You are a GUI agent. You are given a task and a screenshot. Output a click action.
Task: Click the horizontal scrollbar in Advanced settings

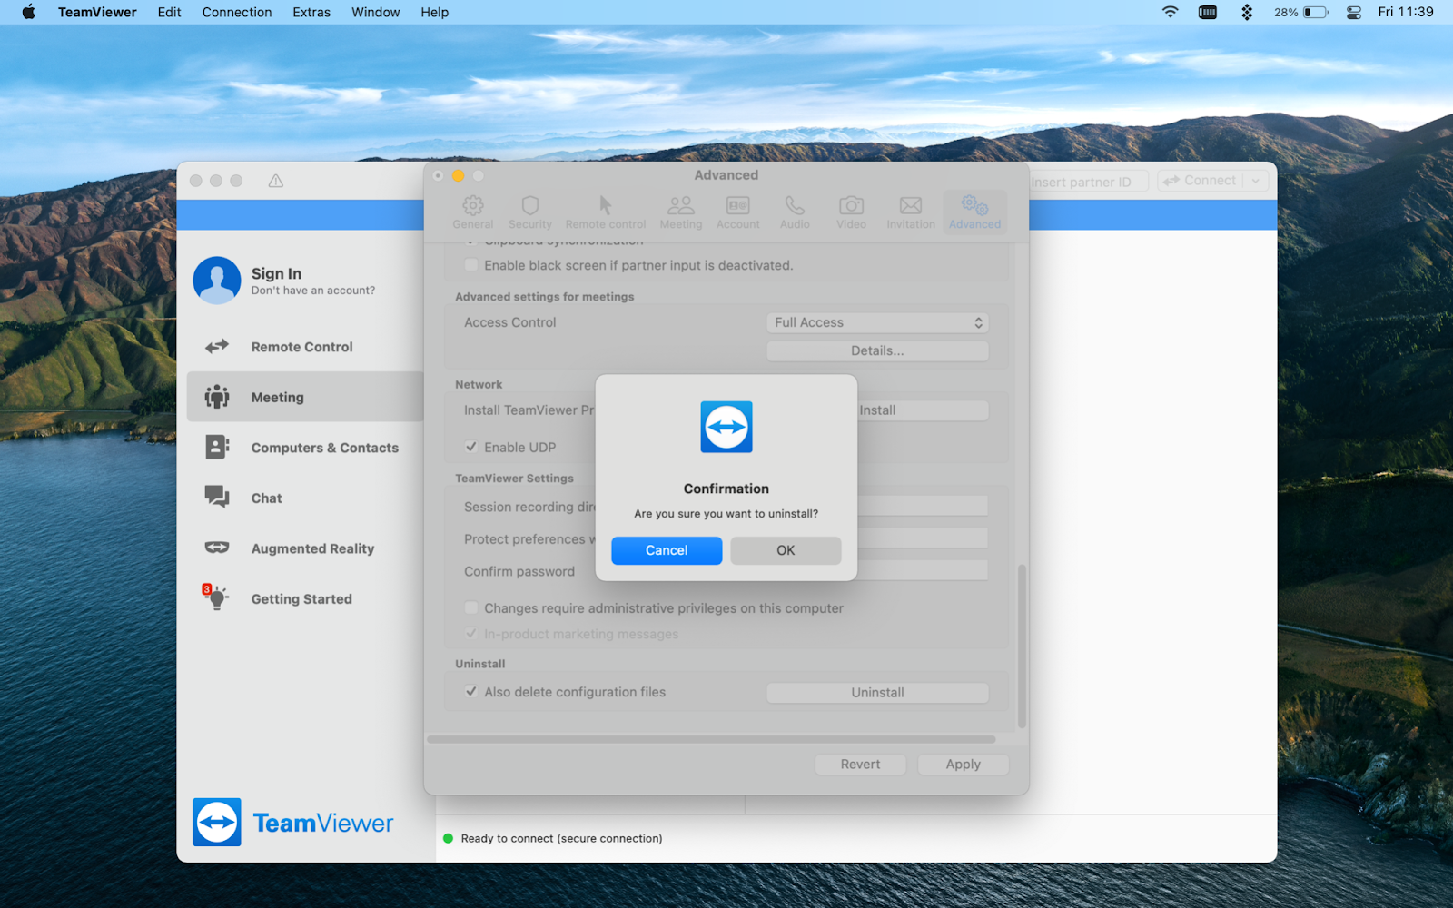point(711,739)
